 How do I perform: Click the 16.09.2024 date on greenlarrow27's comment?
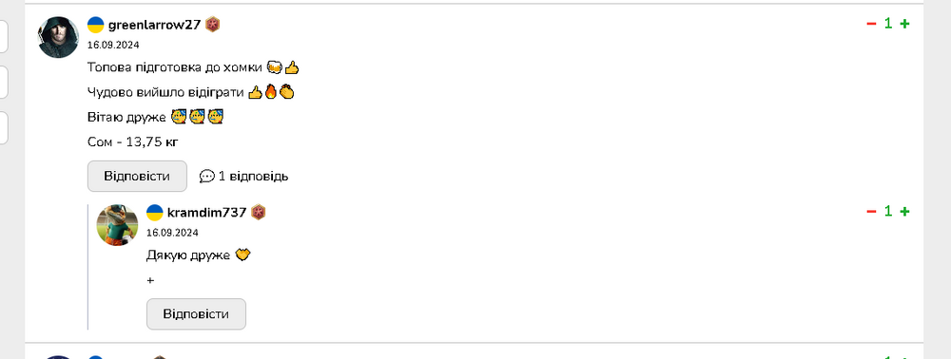tap(113, 45)
